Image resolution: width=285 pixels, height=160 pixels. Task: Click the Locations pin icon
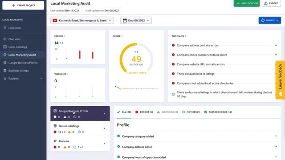coord(5,28)
